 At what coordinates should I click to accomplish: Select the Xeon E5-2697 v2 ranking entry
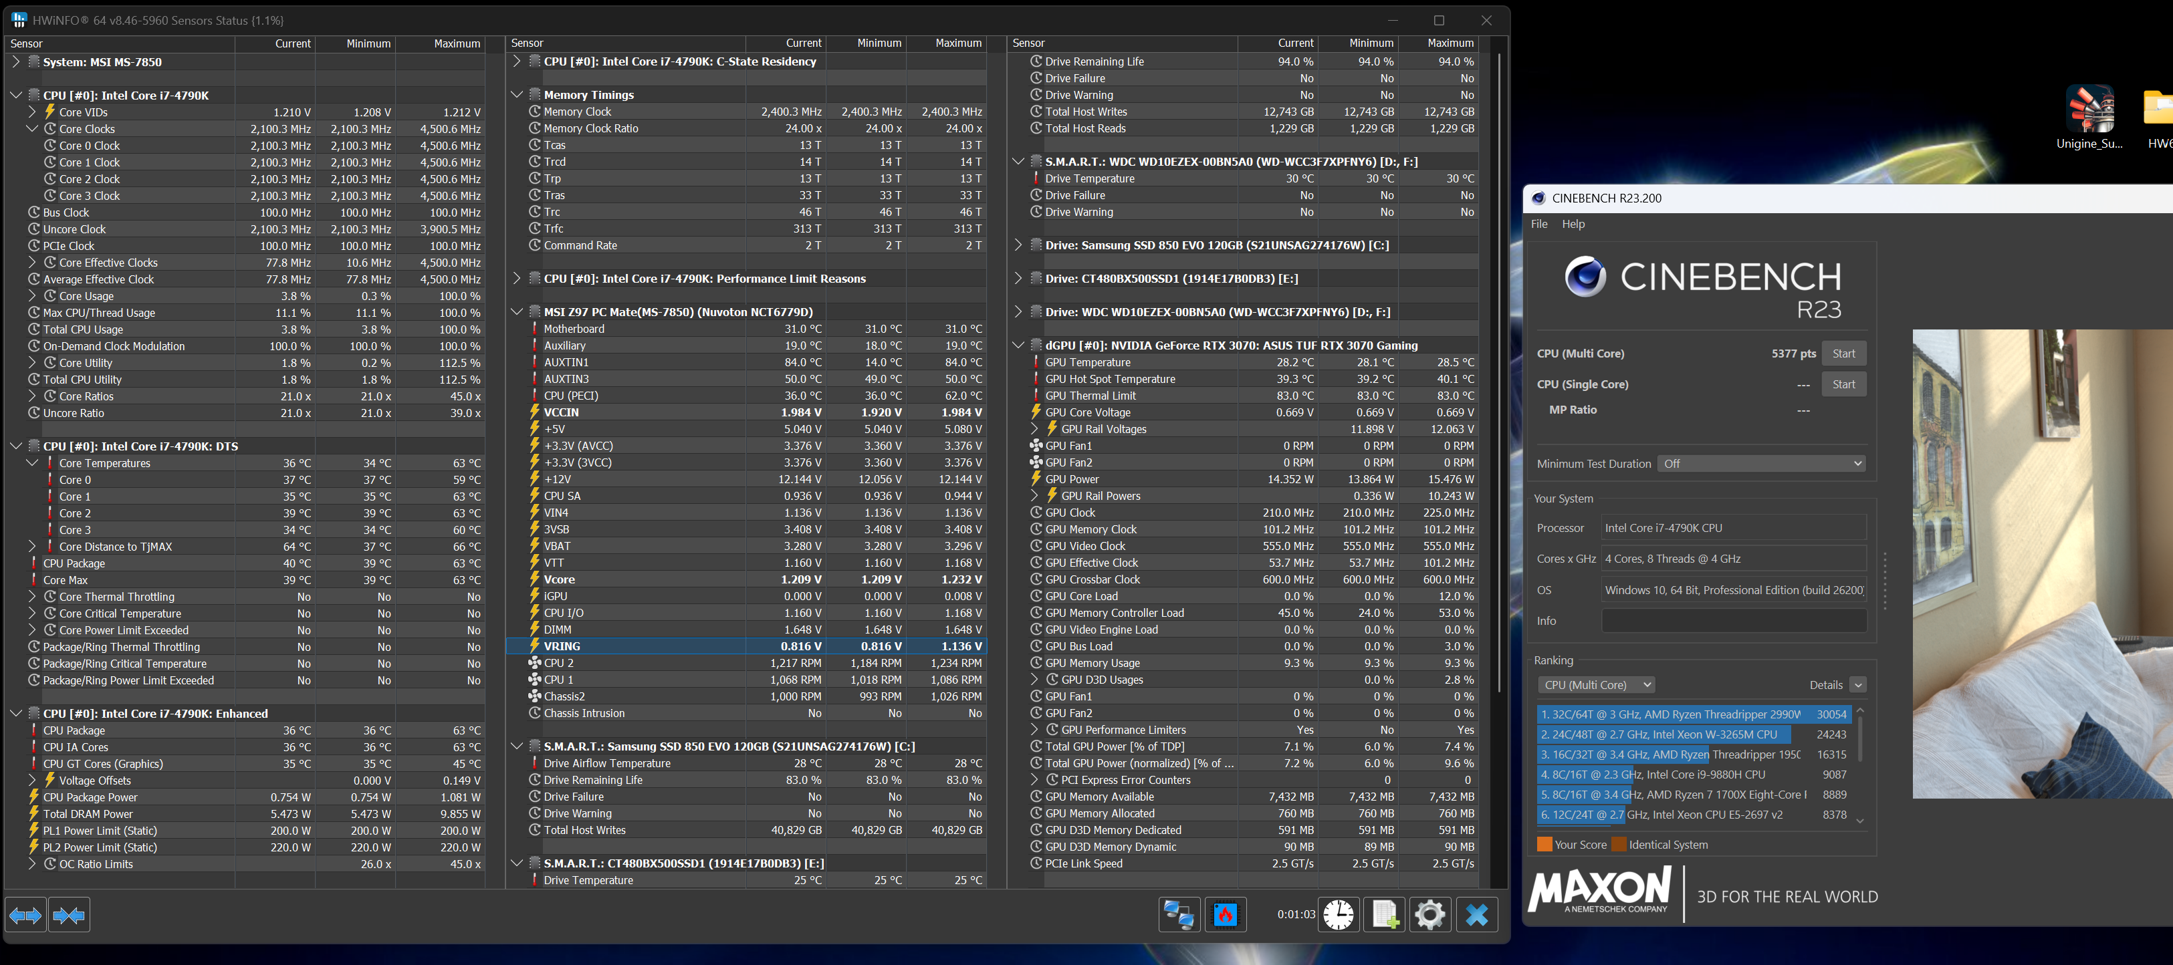tap(1694, 815)
